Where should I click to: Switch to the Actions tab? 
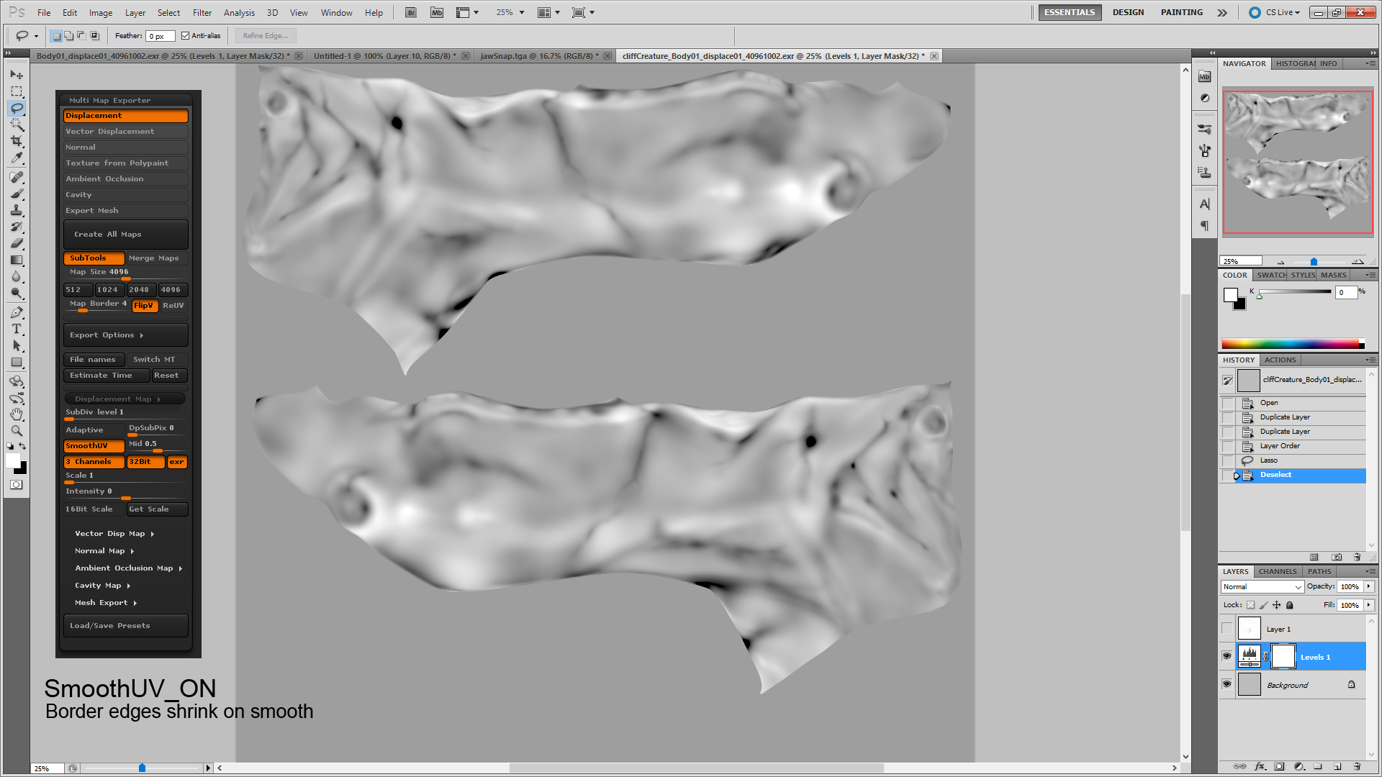click(x=1280, y=360)
